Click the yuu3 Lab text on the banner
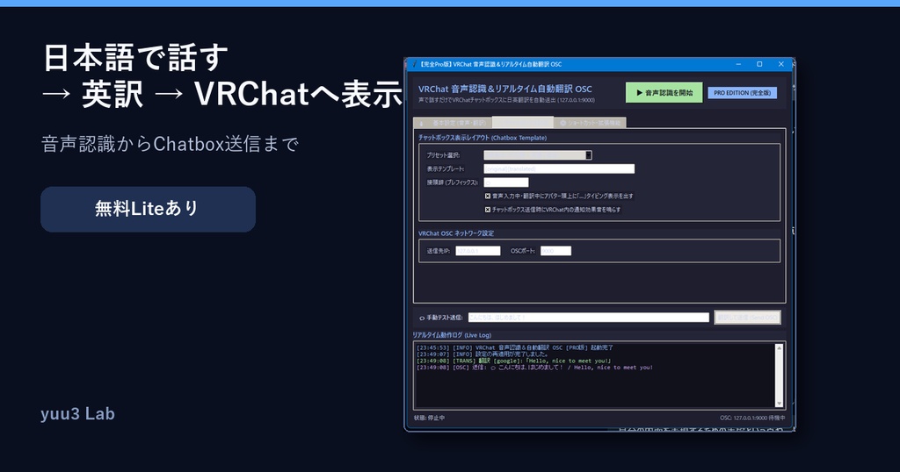 (77, 413)
